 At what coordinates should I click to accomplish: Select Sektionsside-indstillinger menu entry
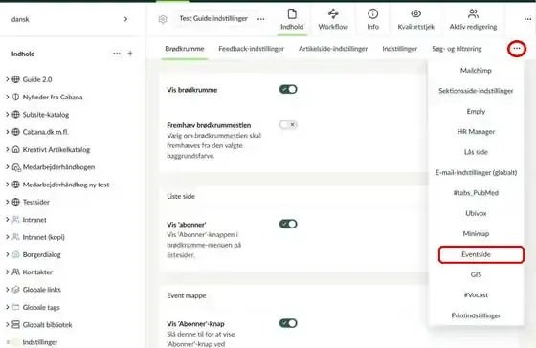[x=476, y=91]
